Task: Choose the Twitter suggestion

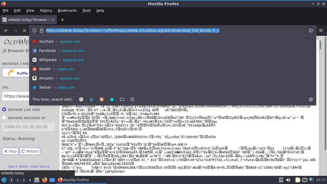Action: coord(172,87)
